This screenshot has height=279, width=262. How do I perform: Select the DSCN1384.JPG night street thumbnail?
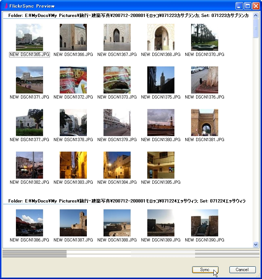(x=117, y=165)
